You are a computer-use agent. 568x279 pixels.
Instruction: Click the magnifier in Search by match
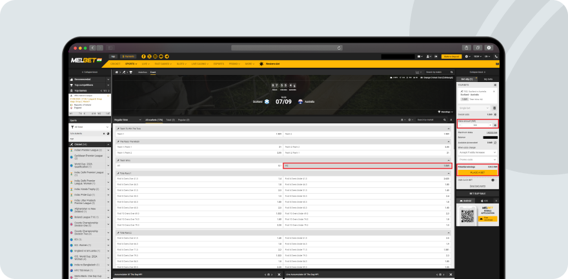(x=452, y=72)
